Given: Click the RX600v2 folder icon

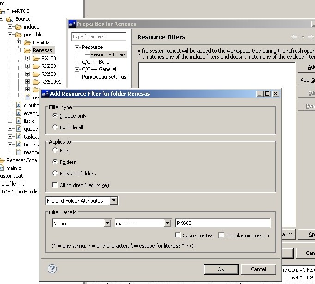Looking at the screenshot, I should pyautogui.click(x=36, y=82).
